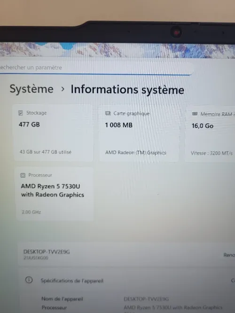Click the Processeur chip icon

point(23,175)
